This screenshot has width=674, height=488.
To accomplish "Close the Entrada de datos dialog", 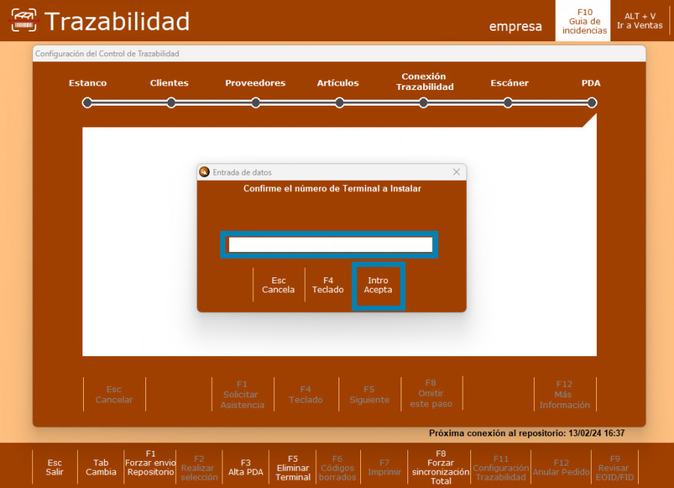I will 456,172.
